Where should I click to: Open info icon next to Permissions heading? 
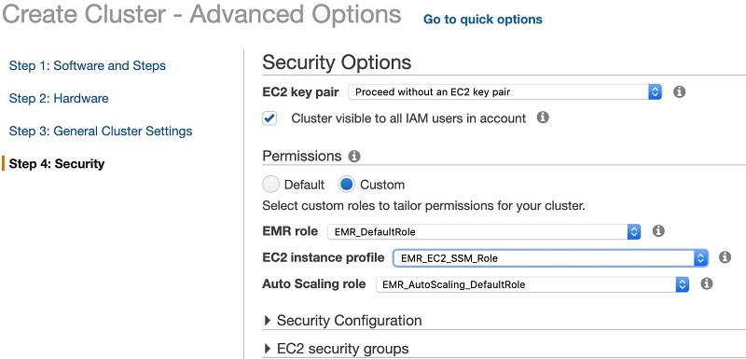(354, 156)
